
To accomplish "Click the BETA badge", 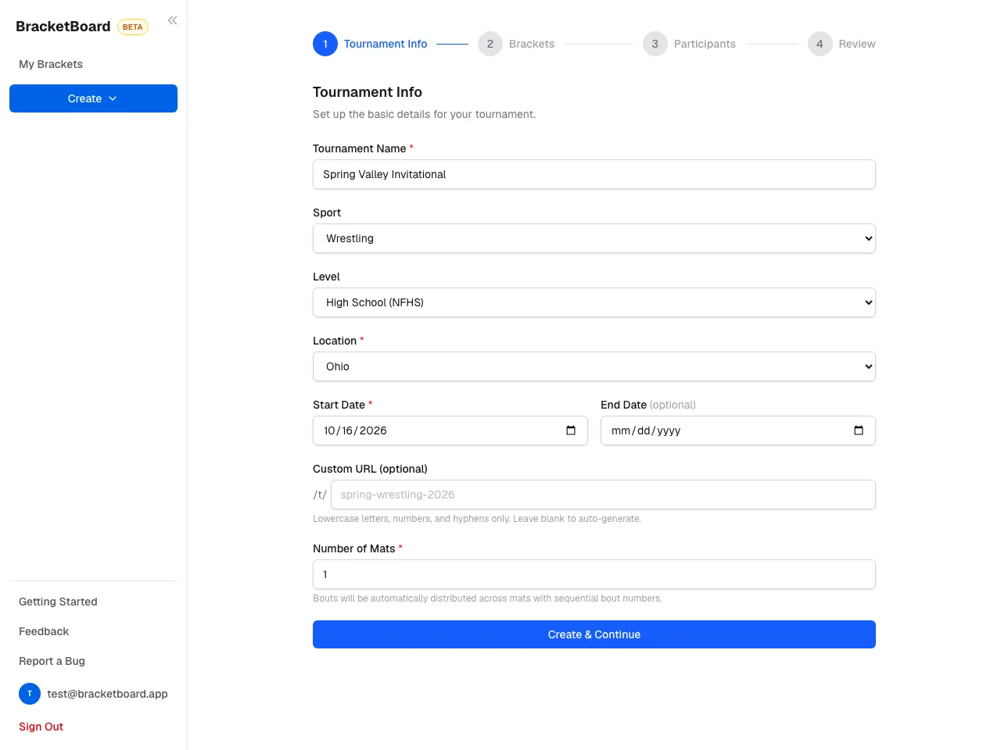I will tap(133, 27).
